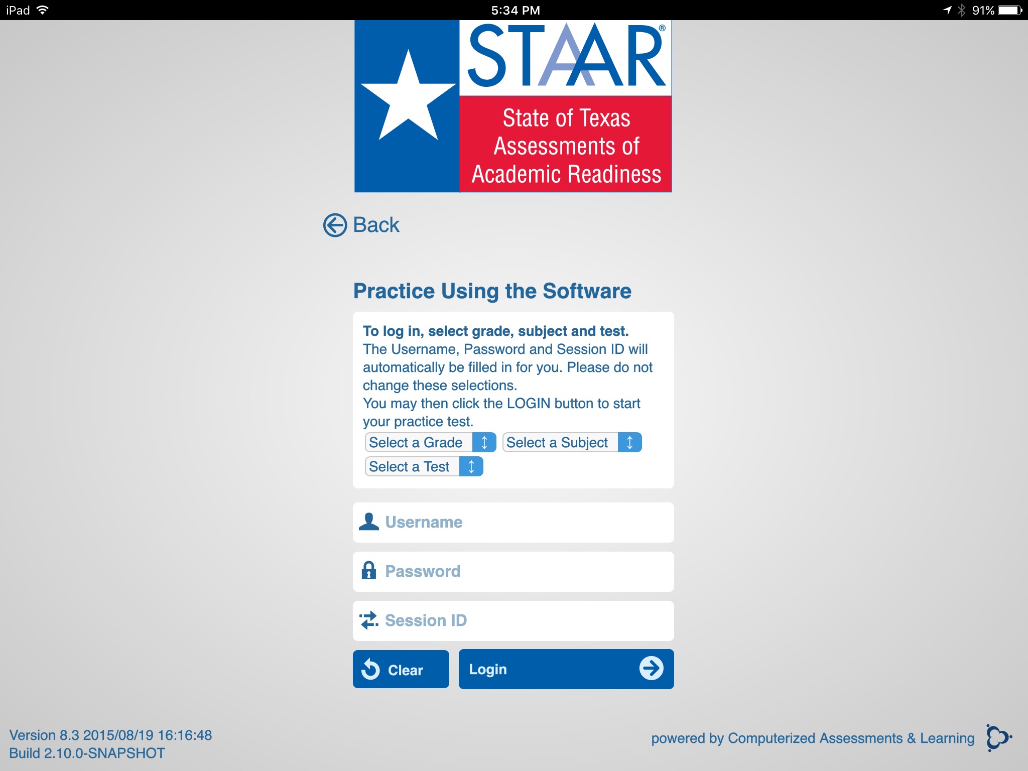Click the user profile icon in Username field

click(368, 522)
